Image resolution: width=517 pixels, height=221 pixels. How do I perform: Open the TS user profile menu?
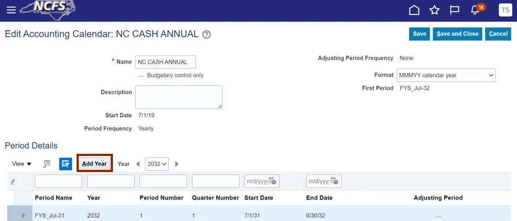click(x=505, y=10)
